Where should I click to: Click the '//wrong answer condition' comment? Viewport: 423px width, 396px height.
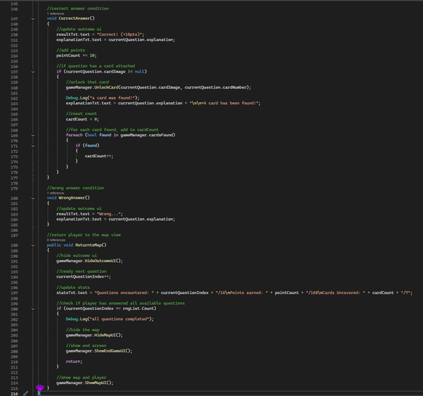click(75, 188)
